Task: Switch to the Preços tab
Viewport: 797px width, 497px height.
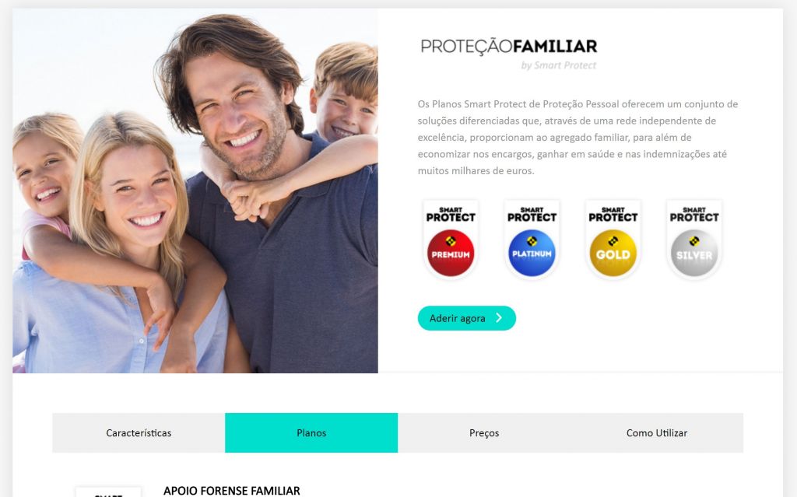Action: pyautogui.click(x=484, y=432)
